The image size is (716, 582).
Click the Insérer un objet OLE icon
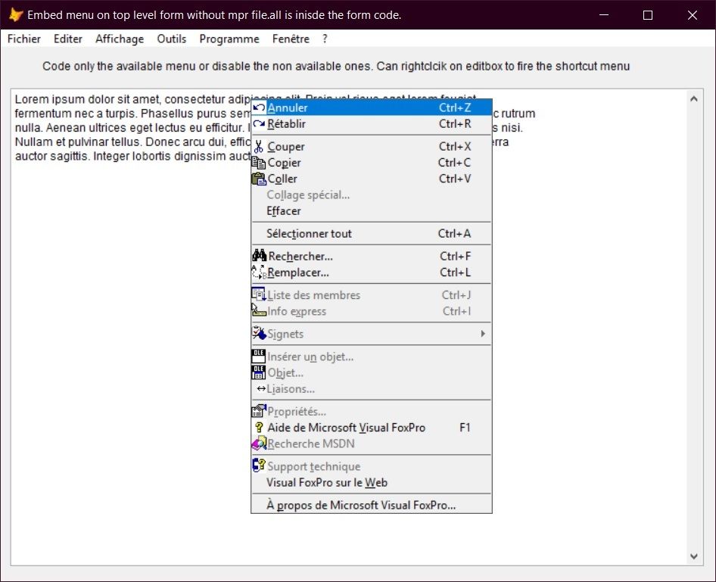pos(259,356)
